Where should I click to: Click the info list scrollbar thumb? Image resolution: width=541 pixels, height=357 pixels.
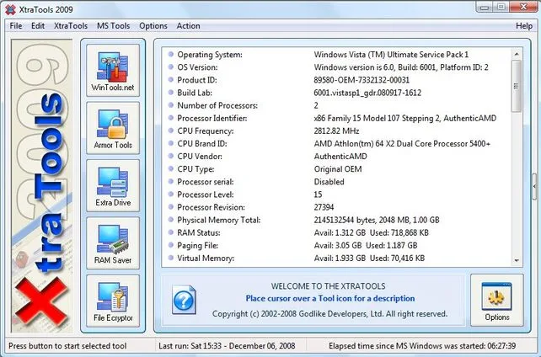tap(517, 86)
